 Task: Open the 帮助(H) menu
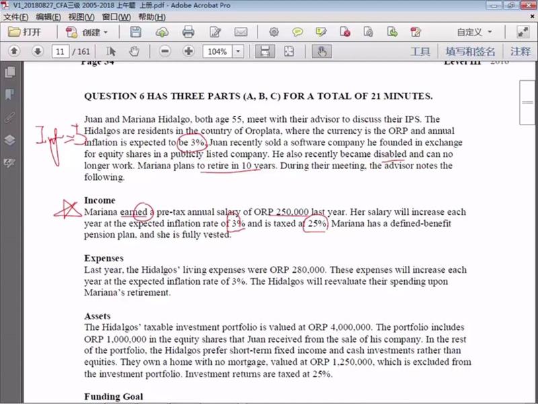152,16
